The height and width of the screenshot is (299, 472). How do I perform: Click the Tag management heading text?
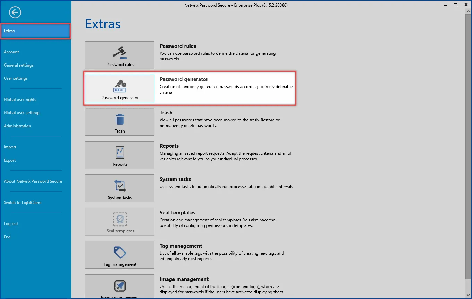181,246
